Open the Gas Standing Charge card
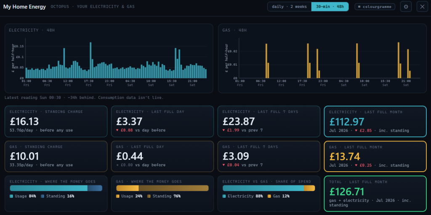Screen dimensions: 431x215 point(56,157)
